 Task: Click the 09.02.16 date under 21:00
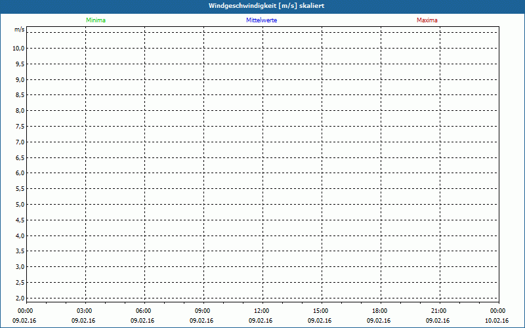point(438,321)
